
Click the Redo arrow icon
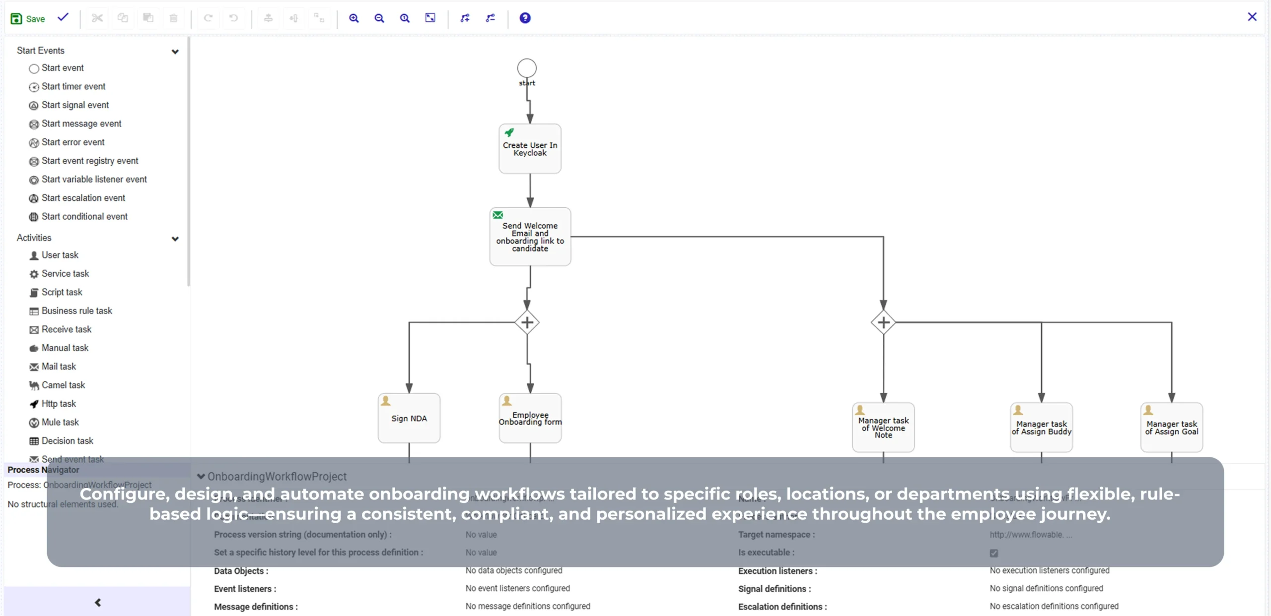click(x=208, y=18)
